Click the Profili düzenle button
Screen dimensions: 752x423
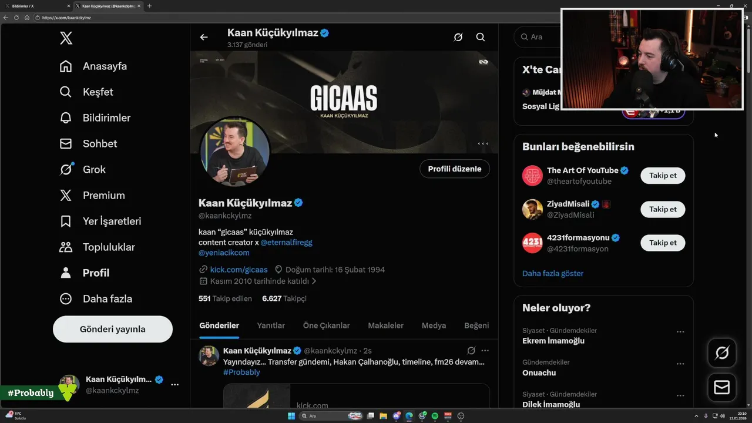click(x=455, y=169)
